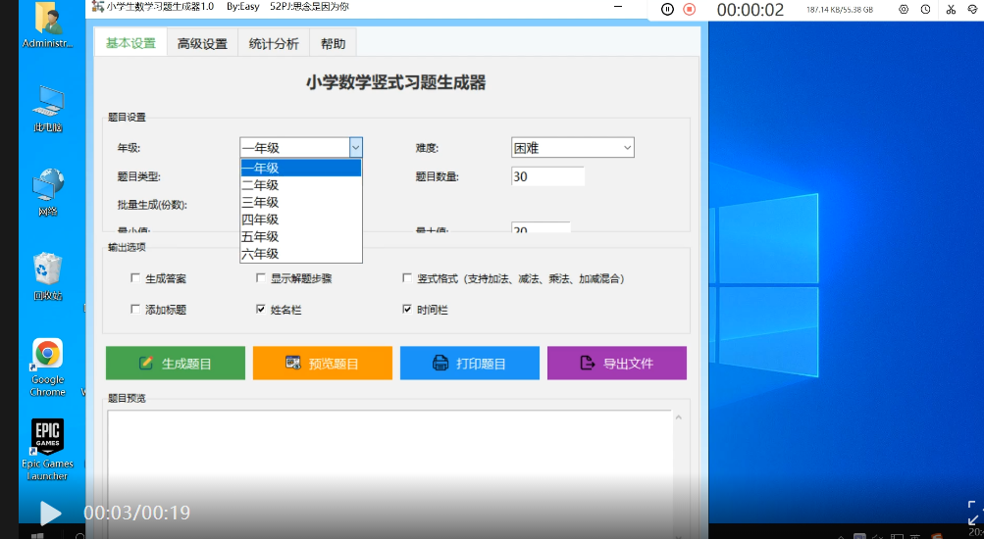Uncheck the 时间栏 checkbox
Image resolution: width=984 pixels, height=539 pixels.
407,309
